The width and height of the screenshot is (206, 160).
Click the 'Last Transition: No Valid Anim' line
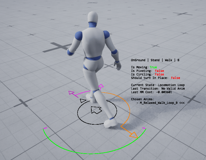pyautogui.click(x=158, y=89)
